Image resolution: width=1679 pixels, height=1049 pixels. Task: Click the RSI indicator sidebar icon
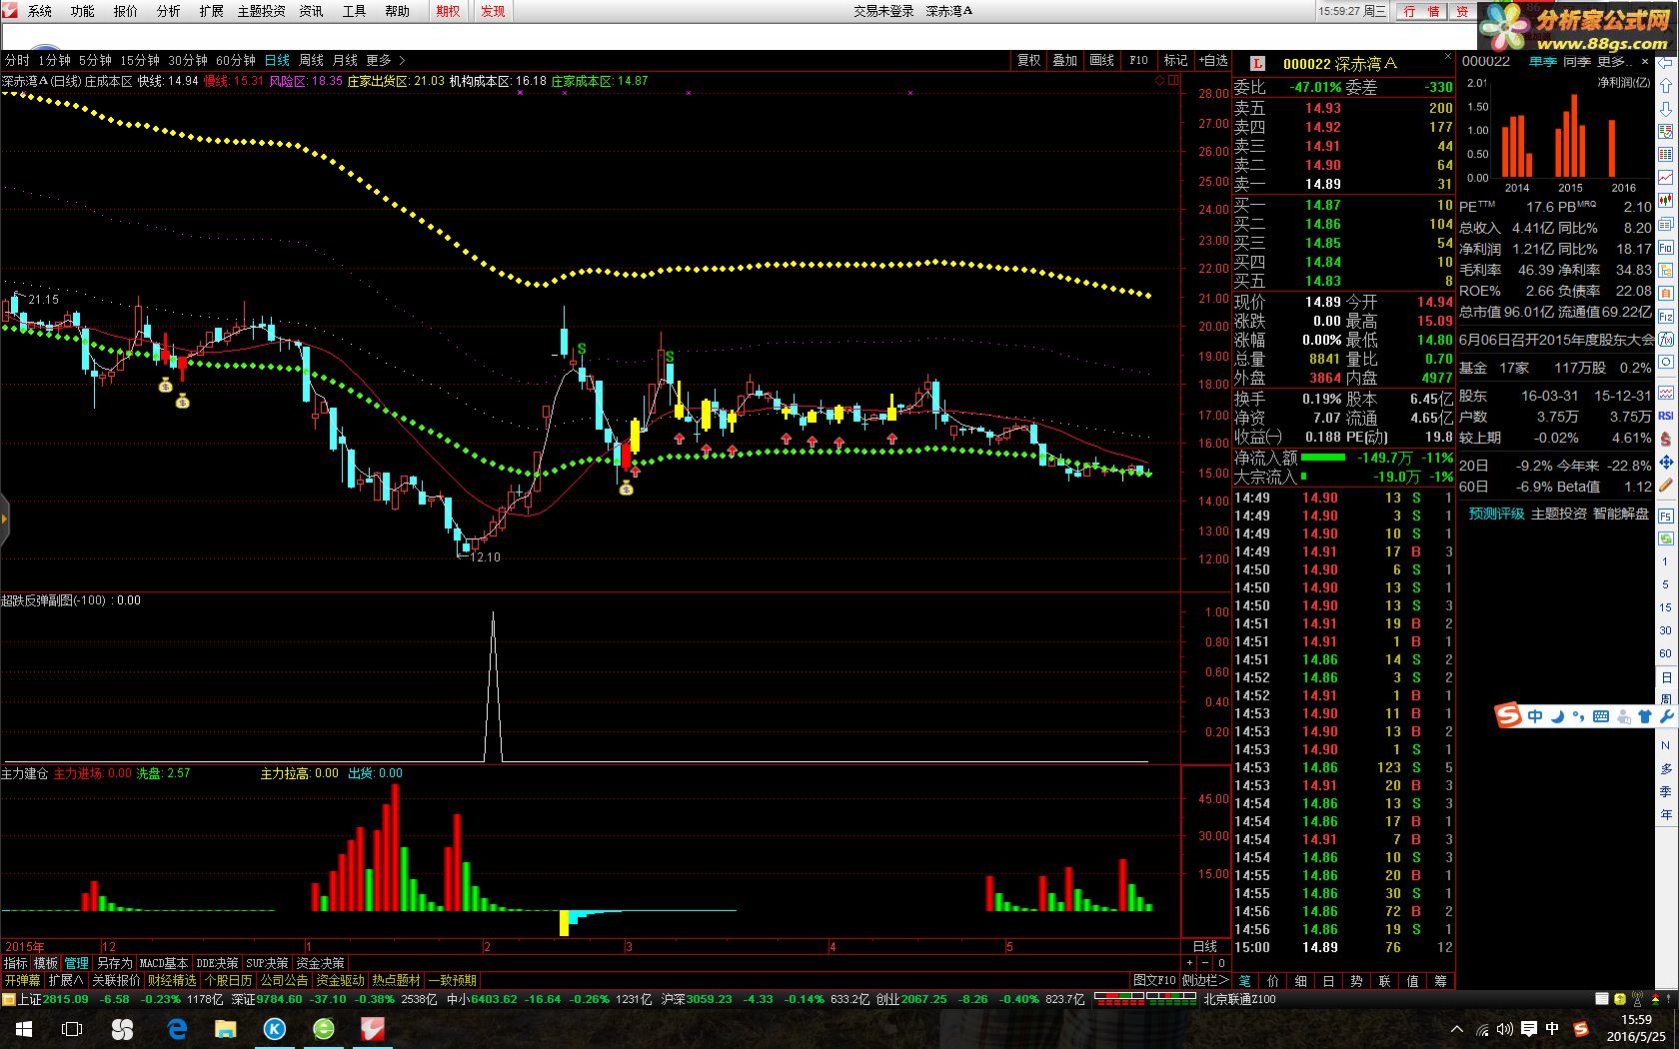pos(1666,415)
